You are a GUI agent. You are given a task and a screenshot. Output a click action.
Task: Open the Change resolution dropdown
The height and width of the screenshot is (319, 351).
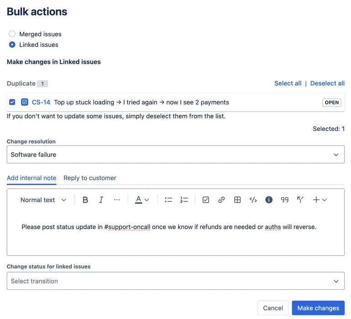click(x=175, y=154)
